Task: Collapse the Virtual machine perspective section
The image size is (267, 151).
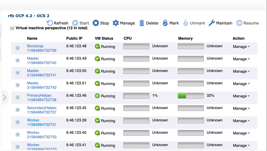Action: 12,28
